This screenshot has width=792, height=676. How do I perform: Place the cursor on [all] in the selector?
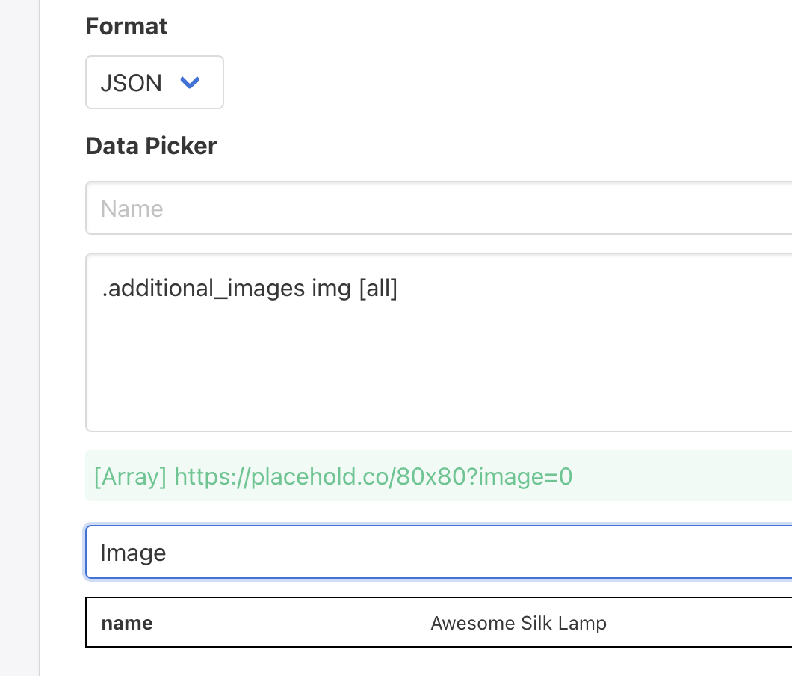coord(378,289)
